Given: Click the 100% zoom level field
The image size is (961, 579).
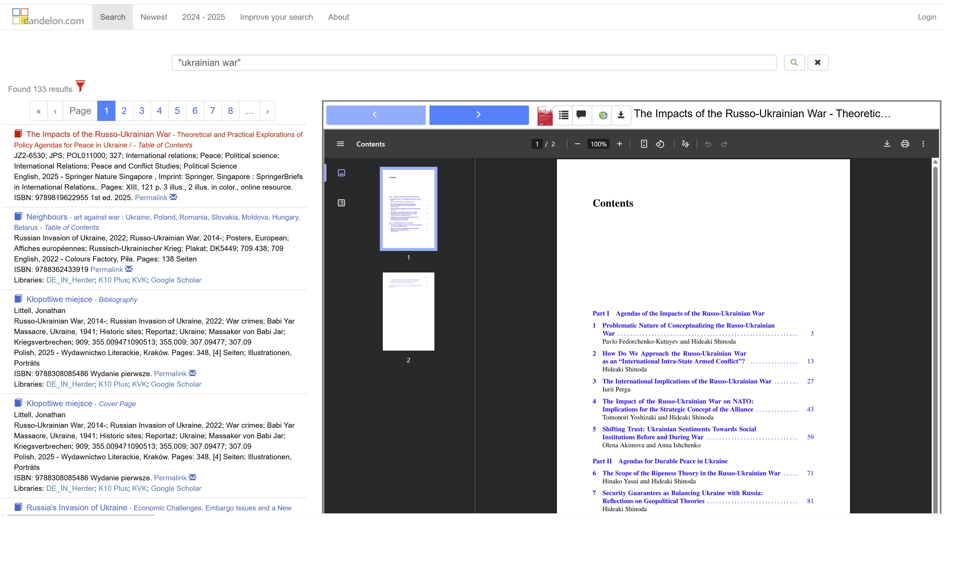Looking at the screenshot, I should [x=598, y=144].
